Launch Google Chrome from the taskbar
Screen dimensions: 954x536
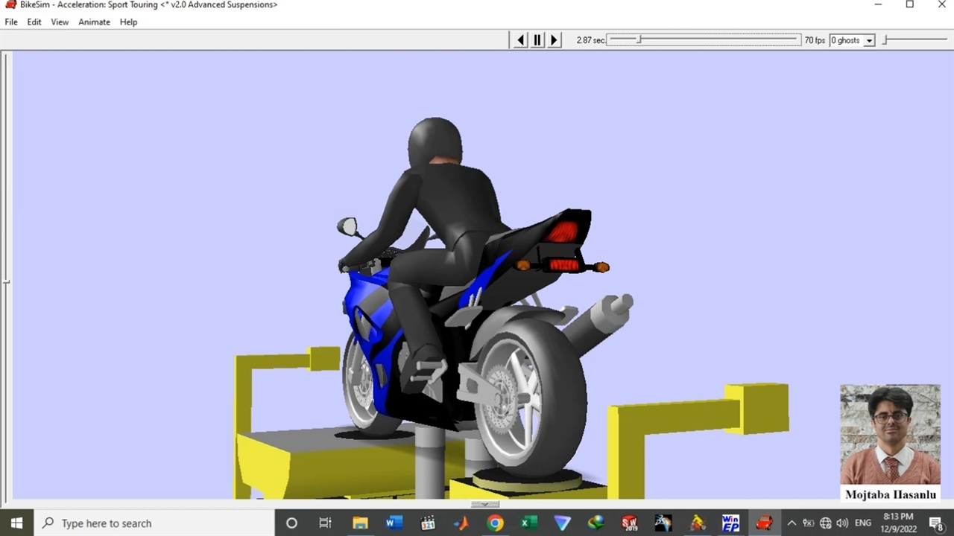[495, 523]
